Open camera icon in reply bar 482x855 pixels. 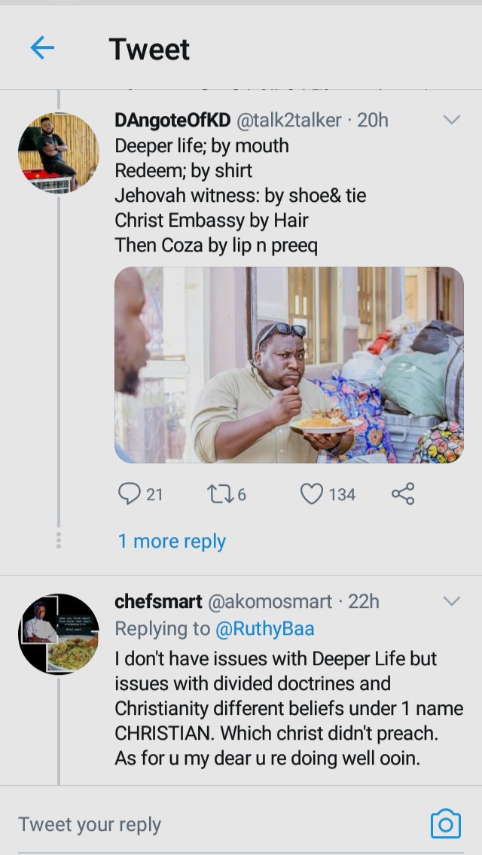click(x=445, y=824)
